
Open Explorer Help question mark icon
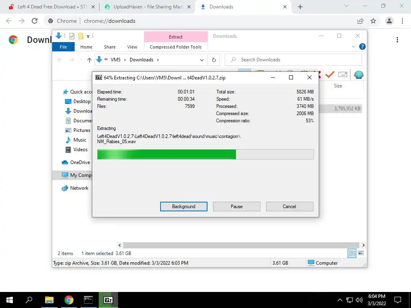point(362,47)
